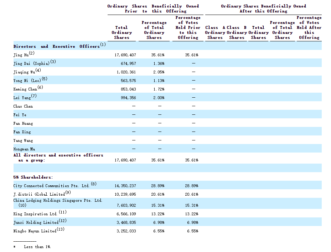Click the percentage '2.05%'
The width and height of the screenshot is (331, 252).
point(159,72)
